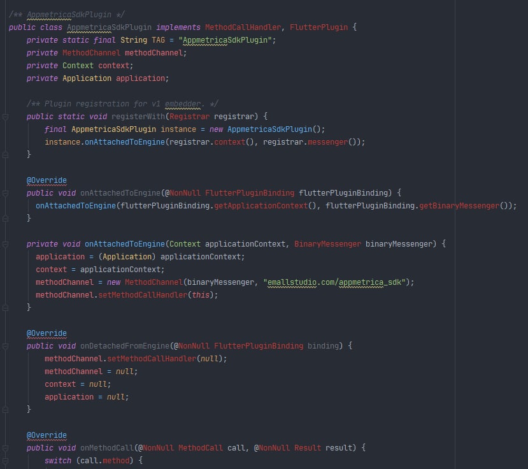Click Context type in private field declaration
Viewport: 528px width, 469px height.
click(78, 66)
